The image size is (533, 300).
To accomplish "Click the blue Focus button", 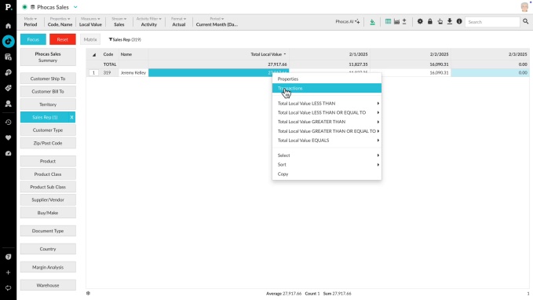I will tap(33, 39).
